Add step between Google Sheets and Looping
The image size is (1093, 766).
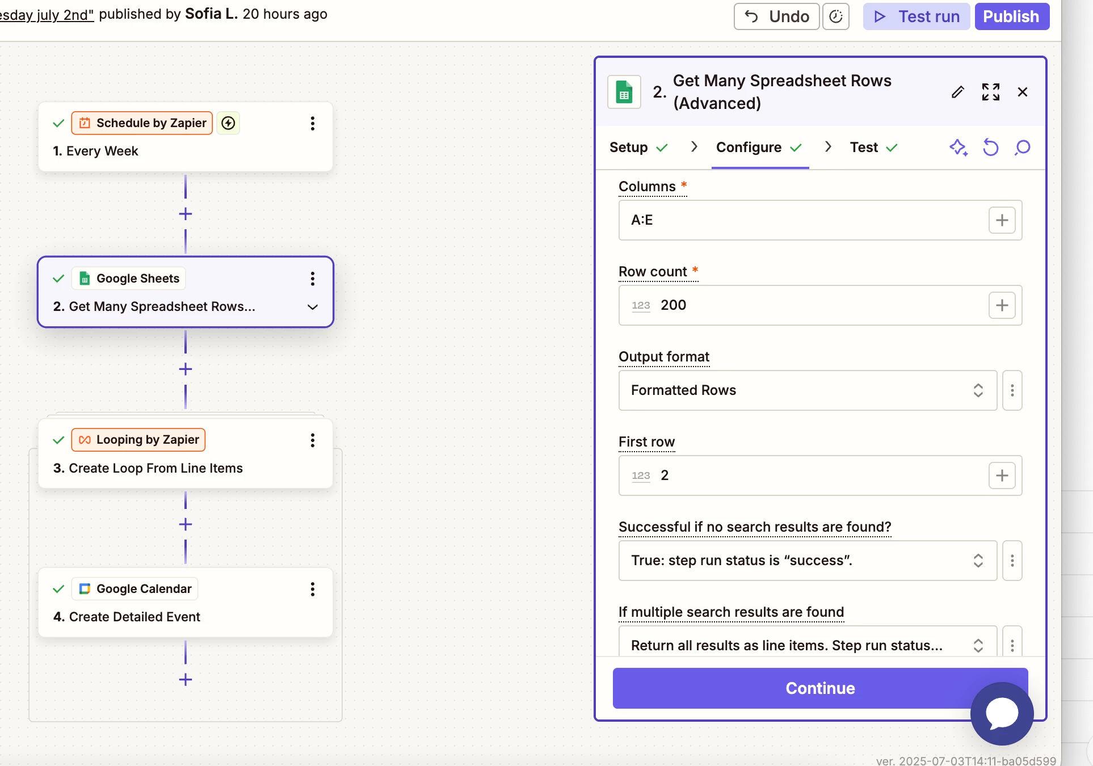[x=186, y=369]
